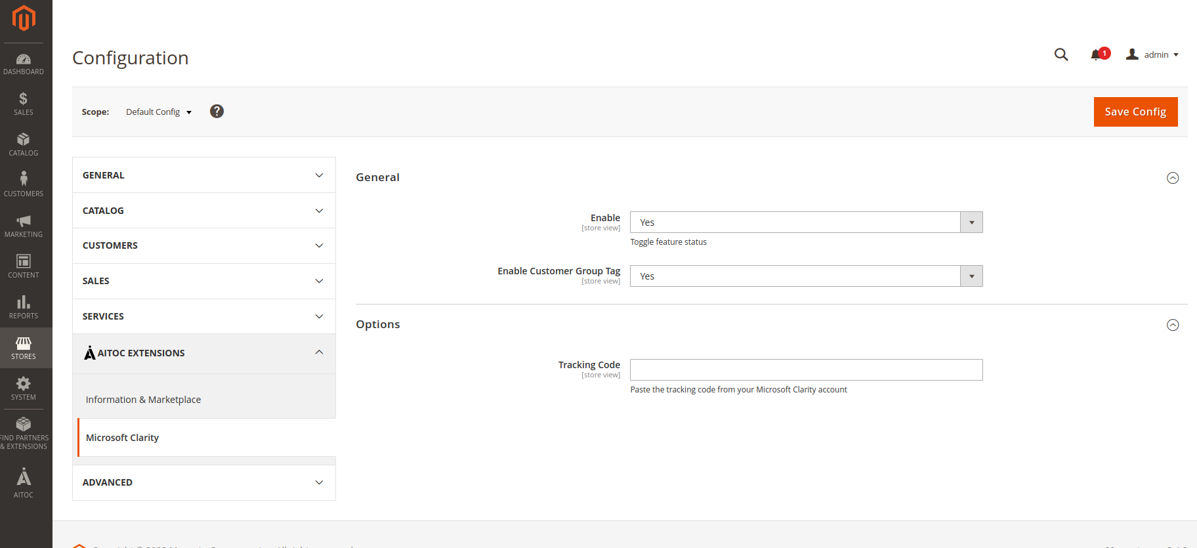
Task: Collapse the Options fieldset circle icon
Action: (x=1173, y=325)
